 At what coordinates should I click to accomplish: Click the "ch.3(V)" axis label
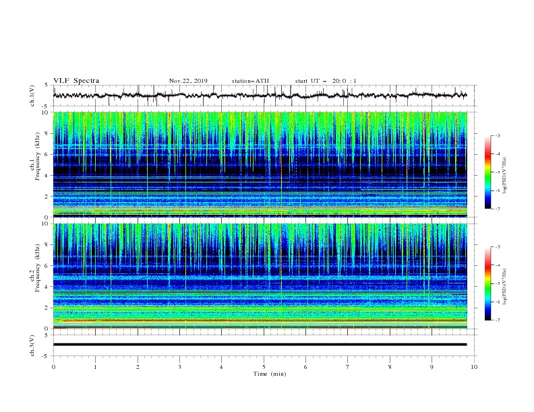(32, 345)
